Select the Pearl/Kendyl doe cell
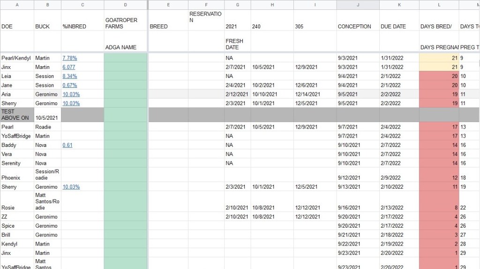Screen dimensions: 480x269 tap(17, 58)
